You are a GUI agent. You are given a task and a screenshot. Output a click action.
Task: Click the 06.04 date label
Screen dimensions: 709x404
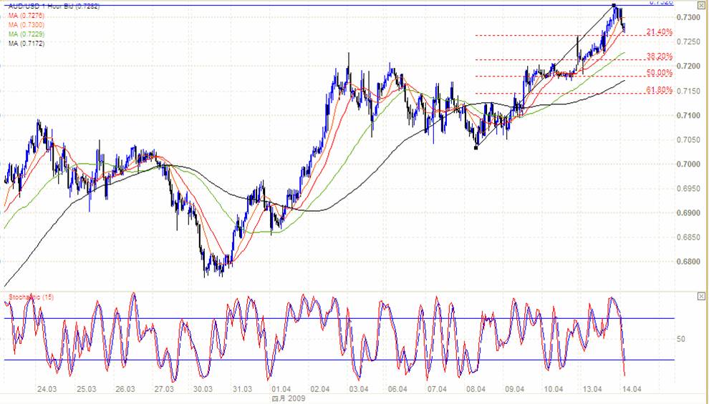point(398,389)
